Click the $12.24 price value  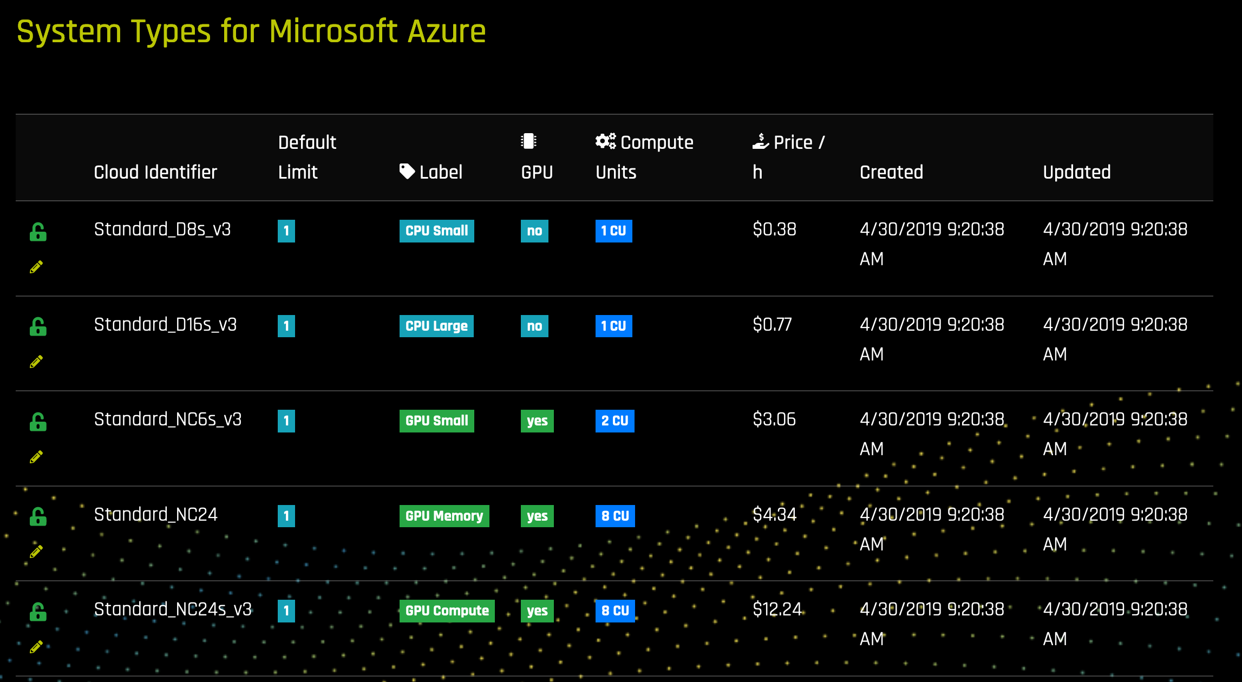click(777, 609)
